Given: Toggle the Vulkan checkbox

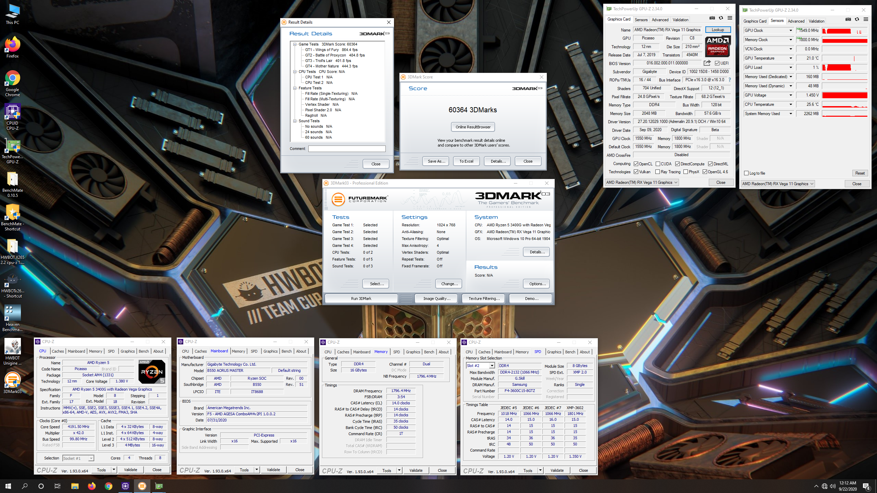Looking at the screenshot, I should pyautogui.click(x=636, y=172).
